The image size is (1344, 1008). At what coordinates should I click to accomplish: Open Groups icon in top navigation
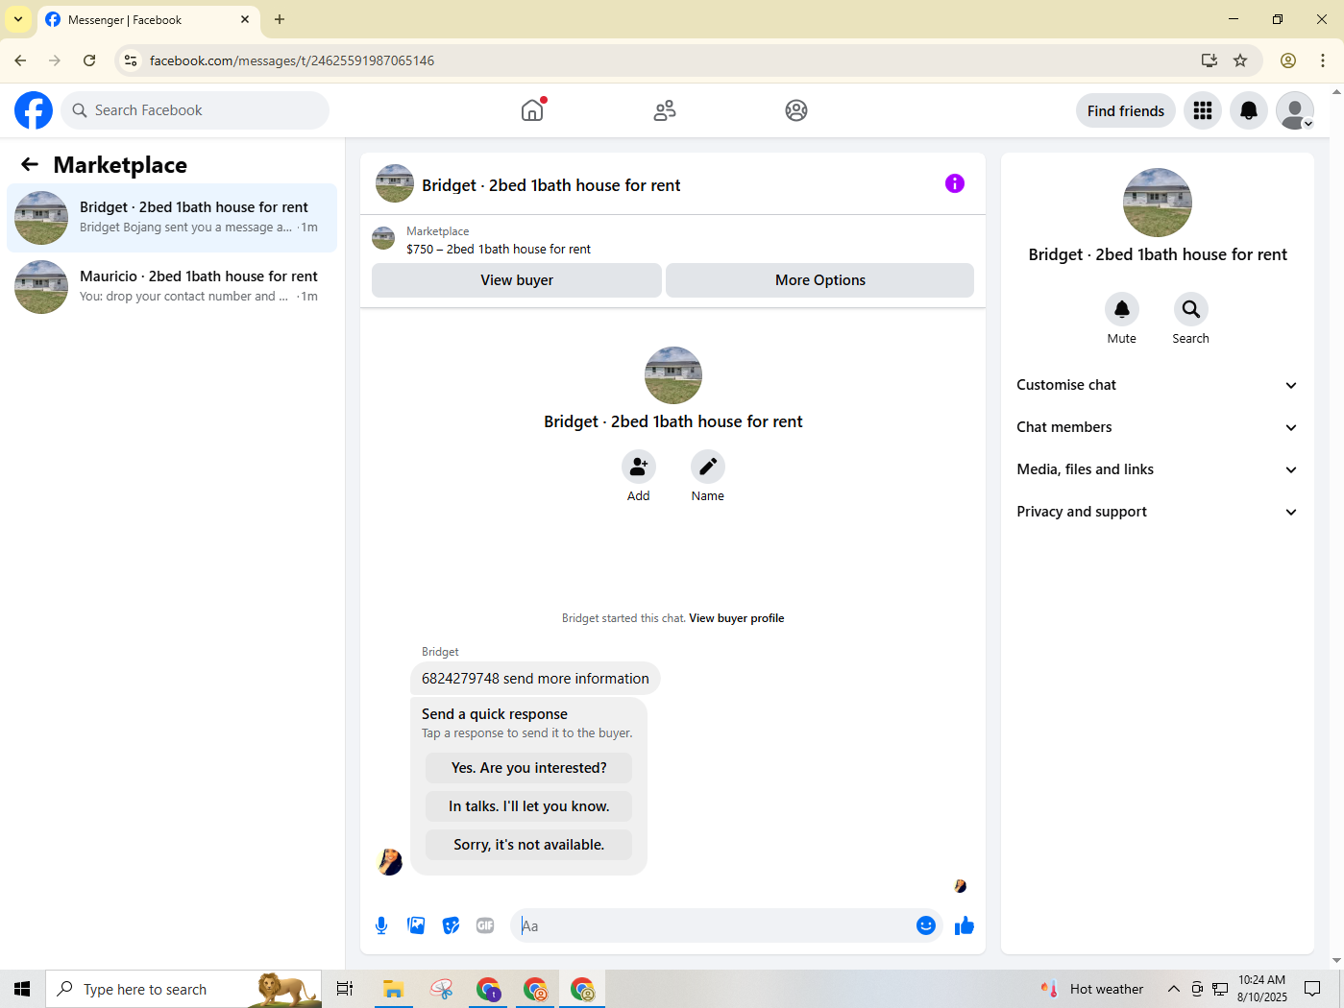point(796,110)
